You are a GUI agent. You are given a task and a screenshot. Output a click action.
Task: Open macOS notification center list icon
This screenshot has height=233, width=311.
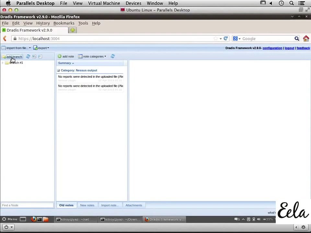302,3
